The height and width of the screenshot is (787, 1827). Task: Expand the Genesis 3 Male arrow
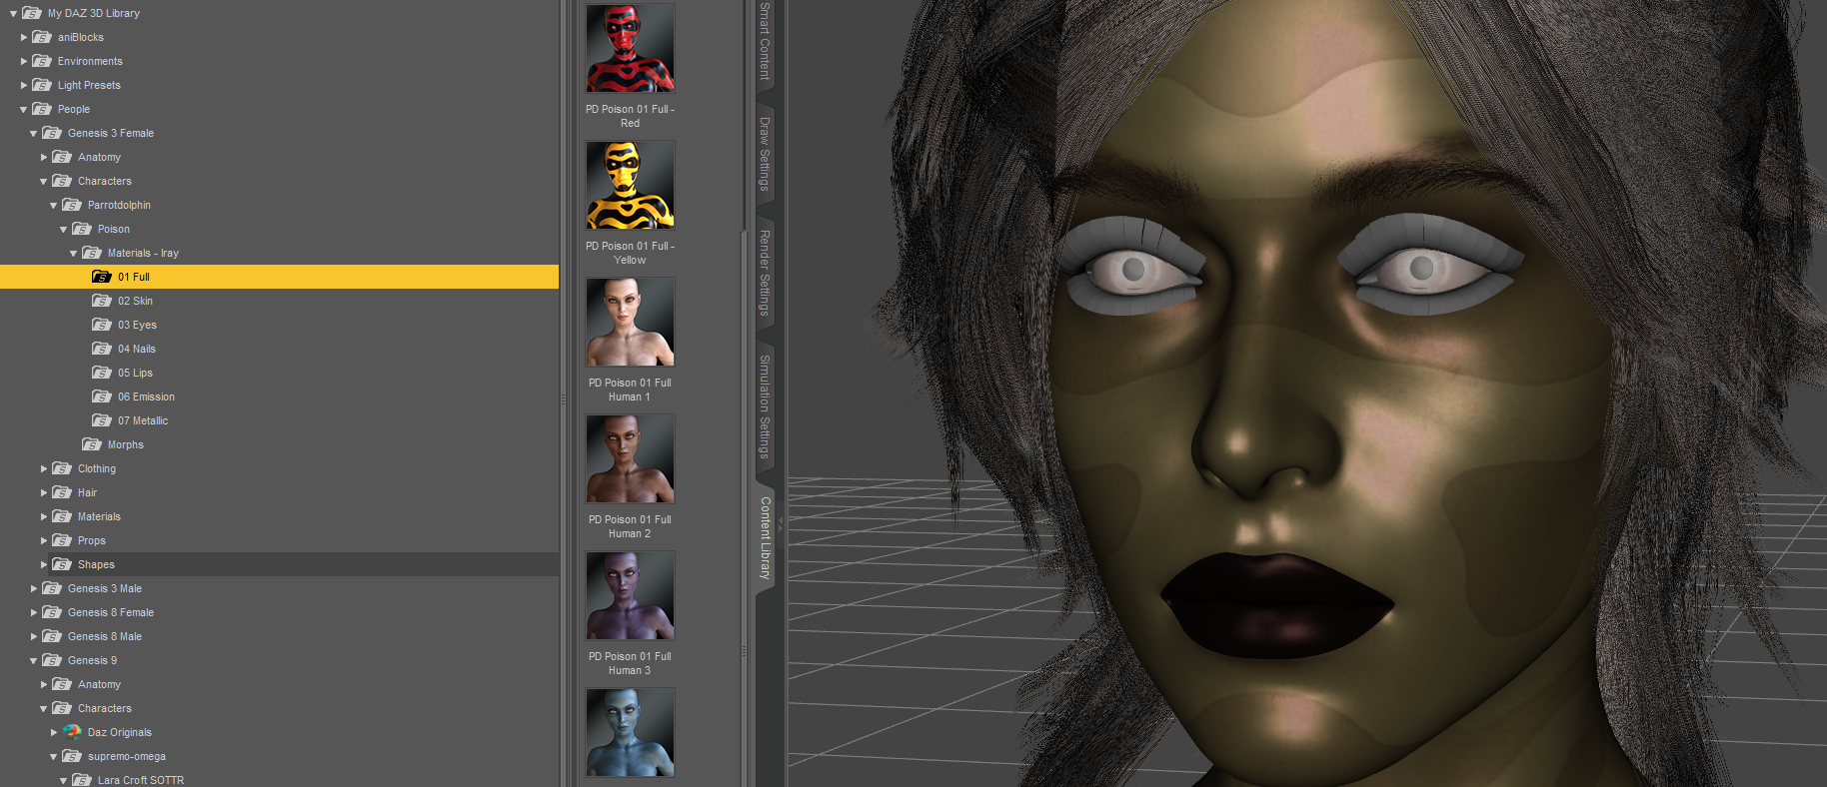pos(34,588)
